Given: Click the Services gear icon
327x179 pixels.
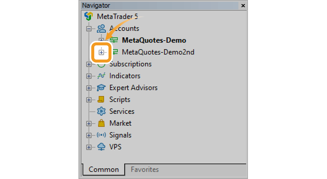Looking at the screenshot, I should click(101, 111).
